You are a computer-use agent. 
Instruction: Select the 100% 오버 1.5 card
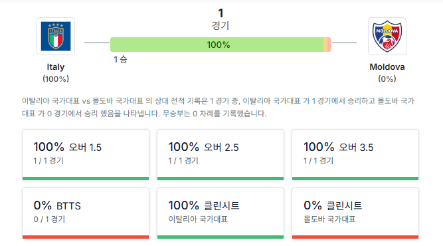pyautogui.click(x=86, y=155)
